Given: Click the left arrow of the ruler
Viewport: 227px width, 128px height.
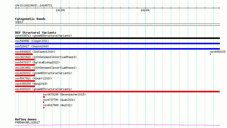Looking at the screenshot, I should [x=16, y=8].
